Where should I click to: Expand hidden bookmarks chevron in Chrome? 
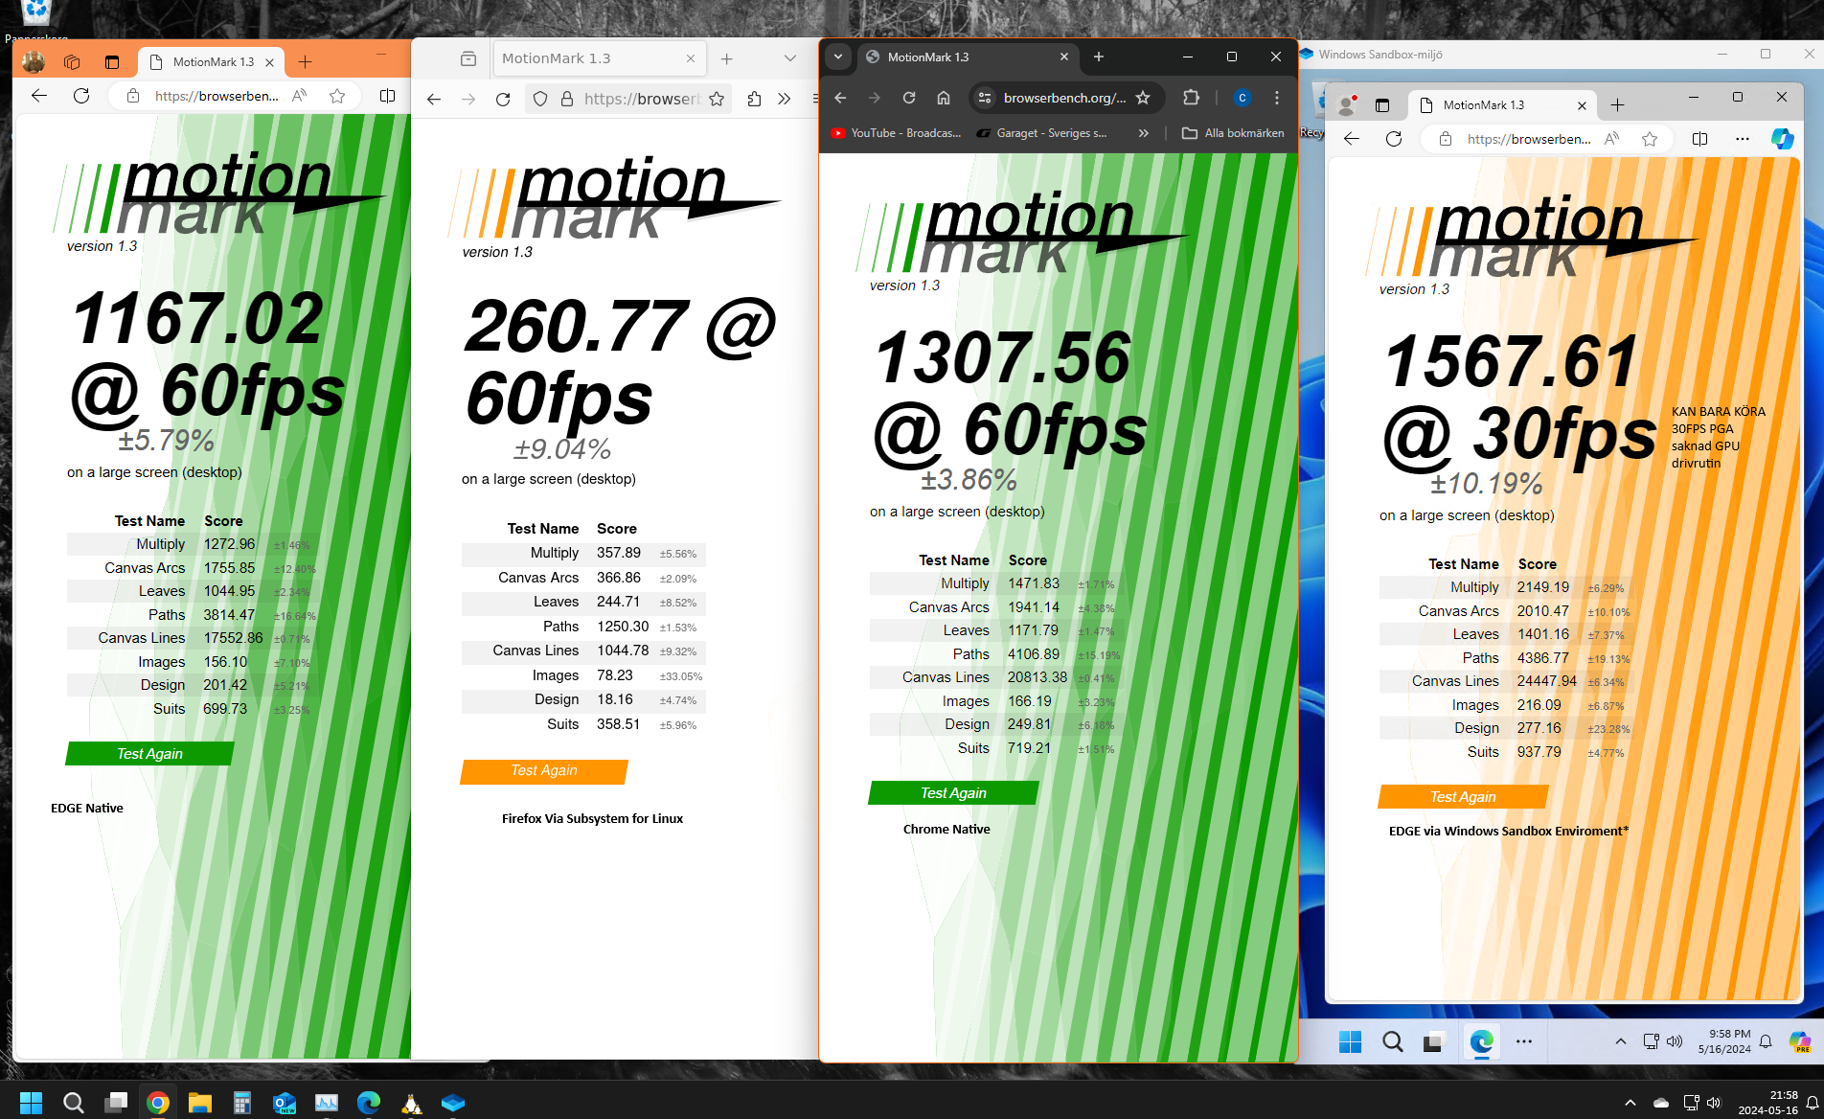pyautogui.click(x=1143, y=133)
